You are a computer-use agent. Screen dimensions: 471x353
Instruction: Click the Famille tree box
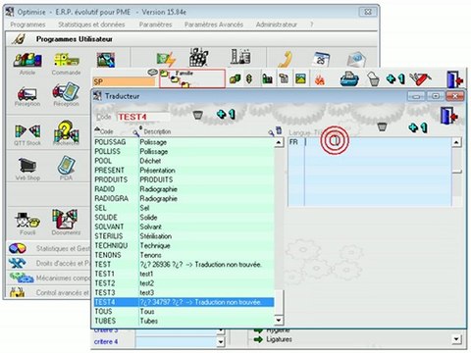pos(192,78)
